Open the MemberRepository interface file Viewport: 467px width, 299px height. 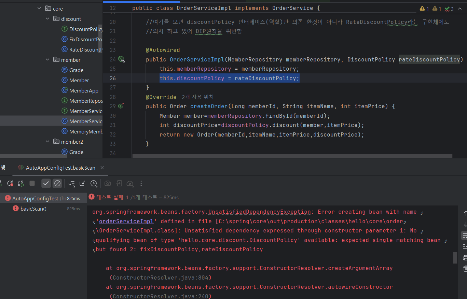click(x=82, y=101)
